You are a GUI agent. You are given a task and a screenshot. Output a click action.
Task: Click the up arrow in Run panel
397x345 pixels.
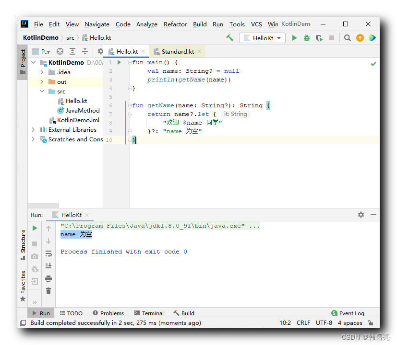(48, 229)
